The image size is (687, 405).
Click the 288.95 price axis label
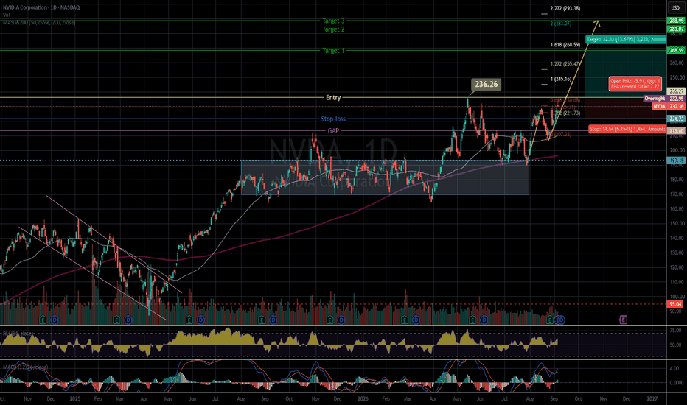tap(676, 21)
